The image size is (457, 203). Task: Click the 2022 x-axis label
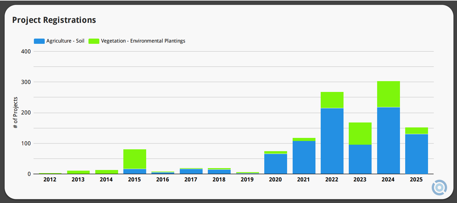tap(332, 180)
